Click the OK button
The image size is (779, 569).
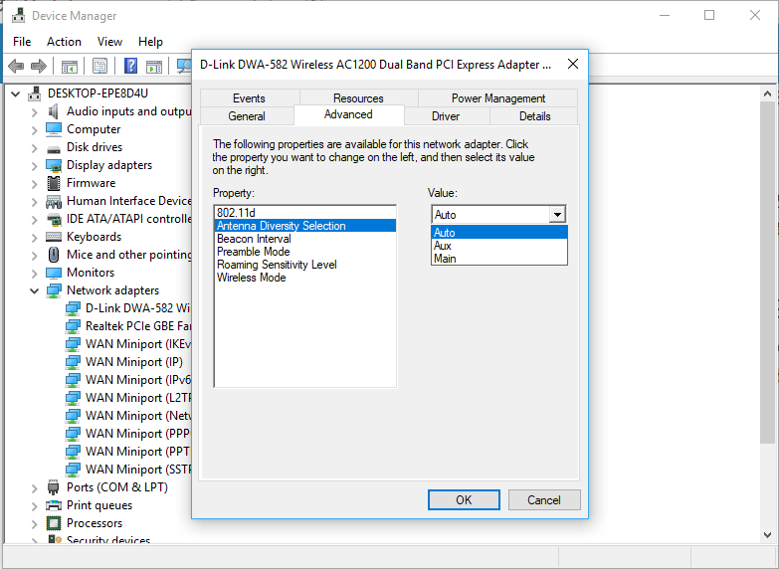pos(464,500)
